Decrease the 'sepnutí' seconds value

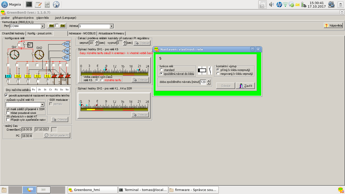(x=97, y=44)
